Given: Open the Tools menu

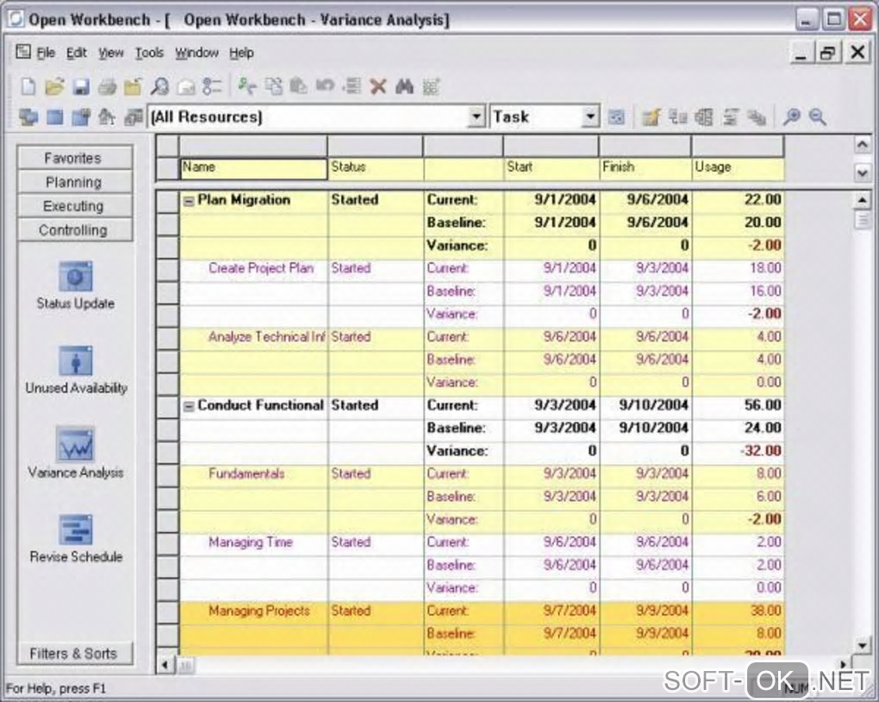Looking at the screenshot, I should click(149, 53).
